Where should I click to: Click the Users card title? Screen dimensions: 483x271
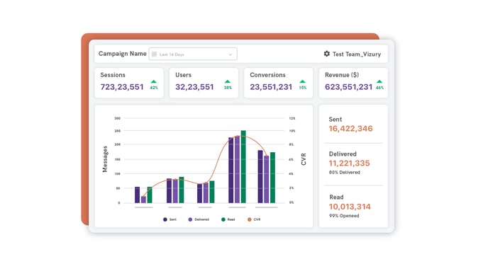pos(183,75)
